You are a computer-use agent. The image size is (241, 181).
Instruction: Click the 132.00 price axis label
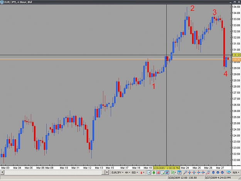point(236,37)
